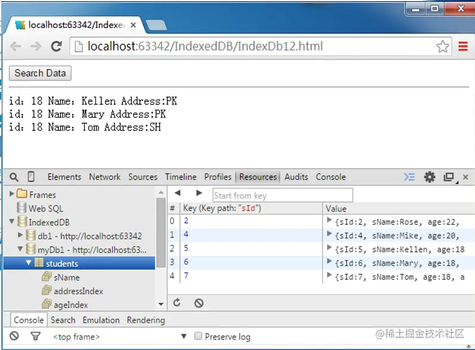This screenshot has height=350, width=475.
Task: Open the drawer Rendering tab
Action: (145, 320)
